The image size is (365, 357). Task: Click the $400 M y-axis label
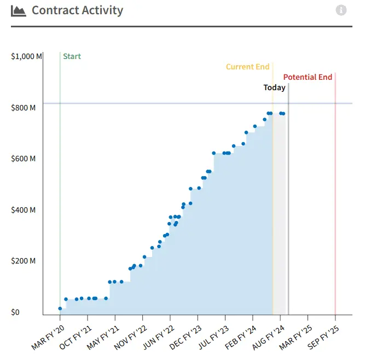(24, 210)
